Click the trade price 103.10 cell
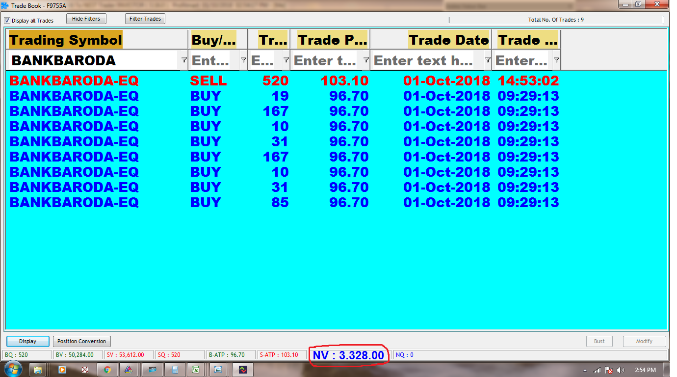677x377 pixels. [345, 81]
